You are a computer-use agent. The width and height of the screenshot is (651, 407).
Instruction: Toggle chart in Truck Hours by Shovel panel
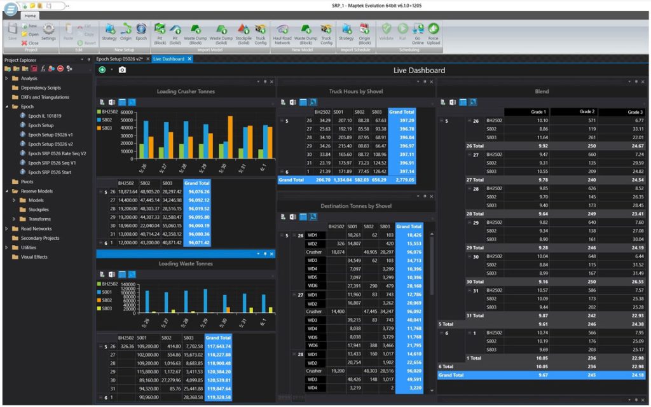point(313,102)
